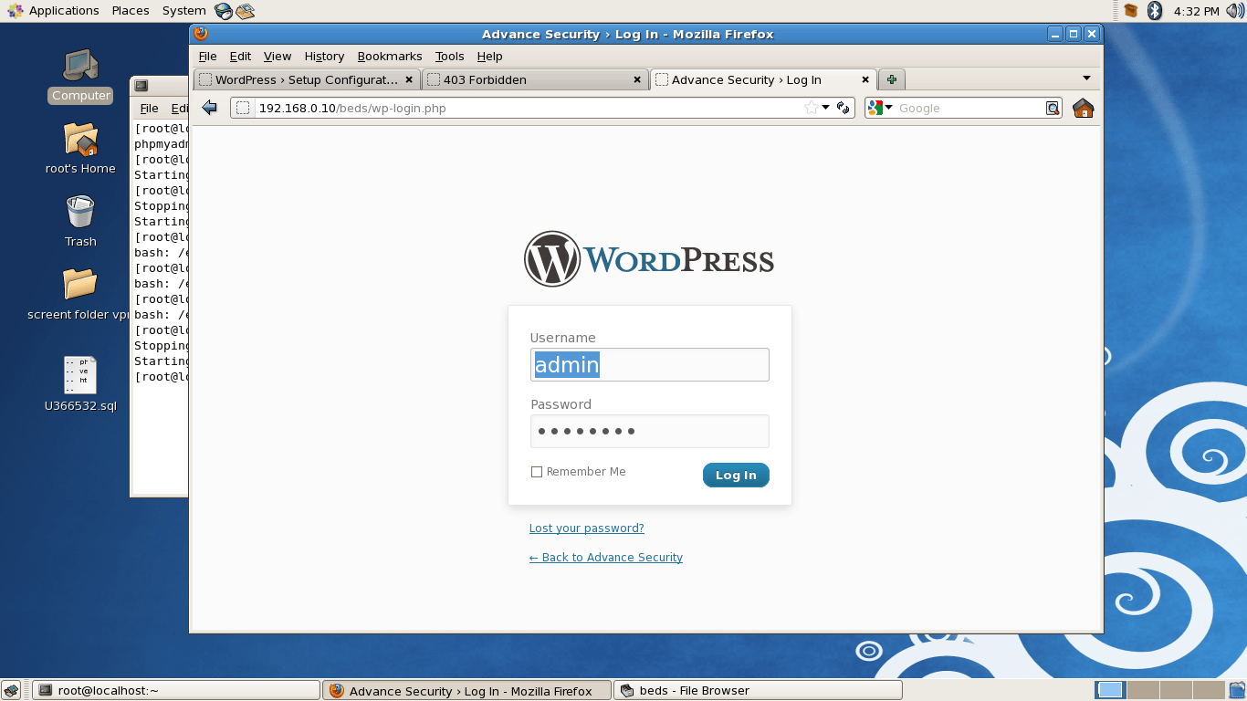The height and width of the screenshot is (701, 1247).
Task: Click the mail launcher icon in top panel
Action: (x=245, y=11)
